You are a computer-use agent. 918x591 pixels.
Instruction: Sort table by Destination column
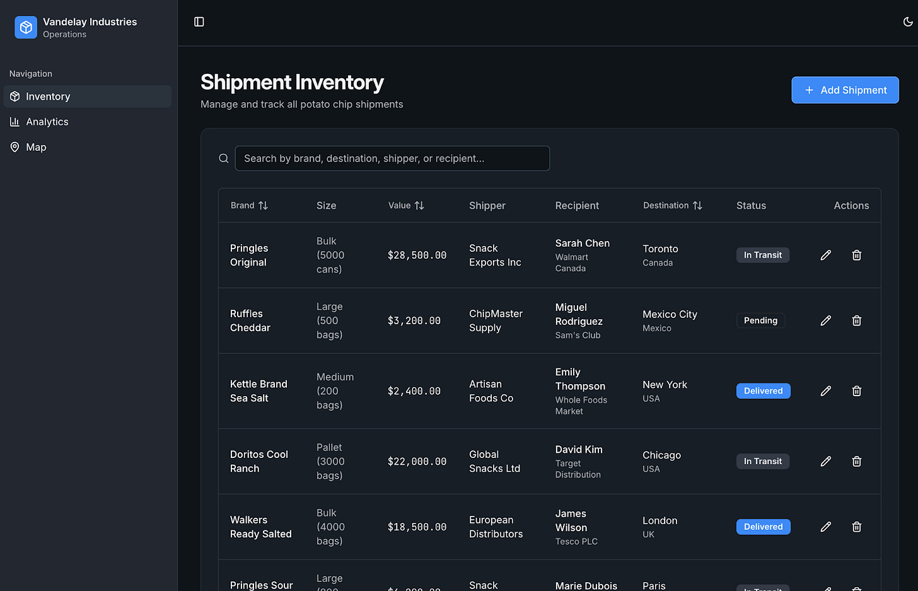(673, 206)
